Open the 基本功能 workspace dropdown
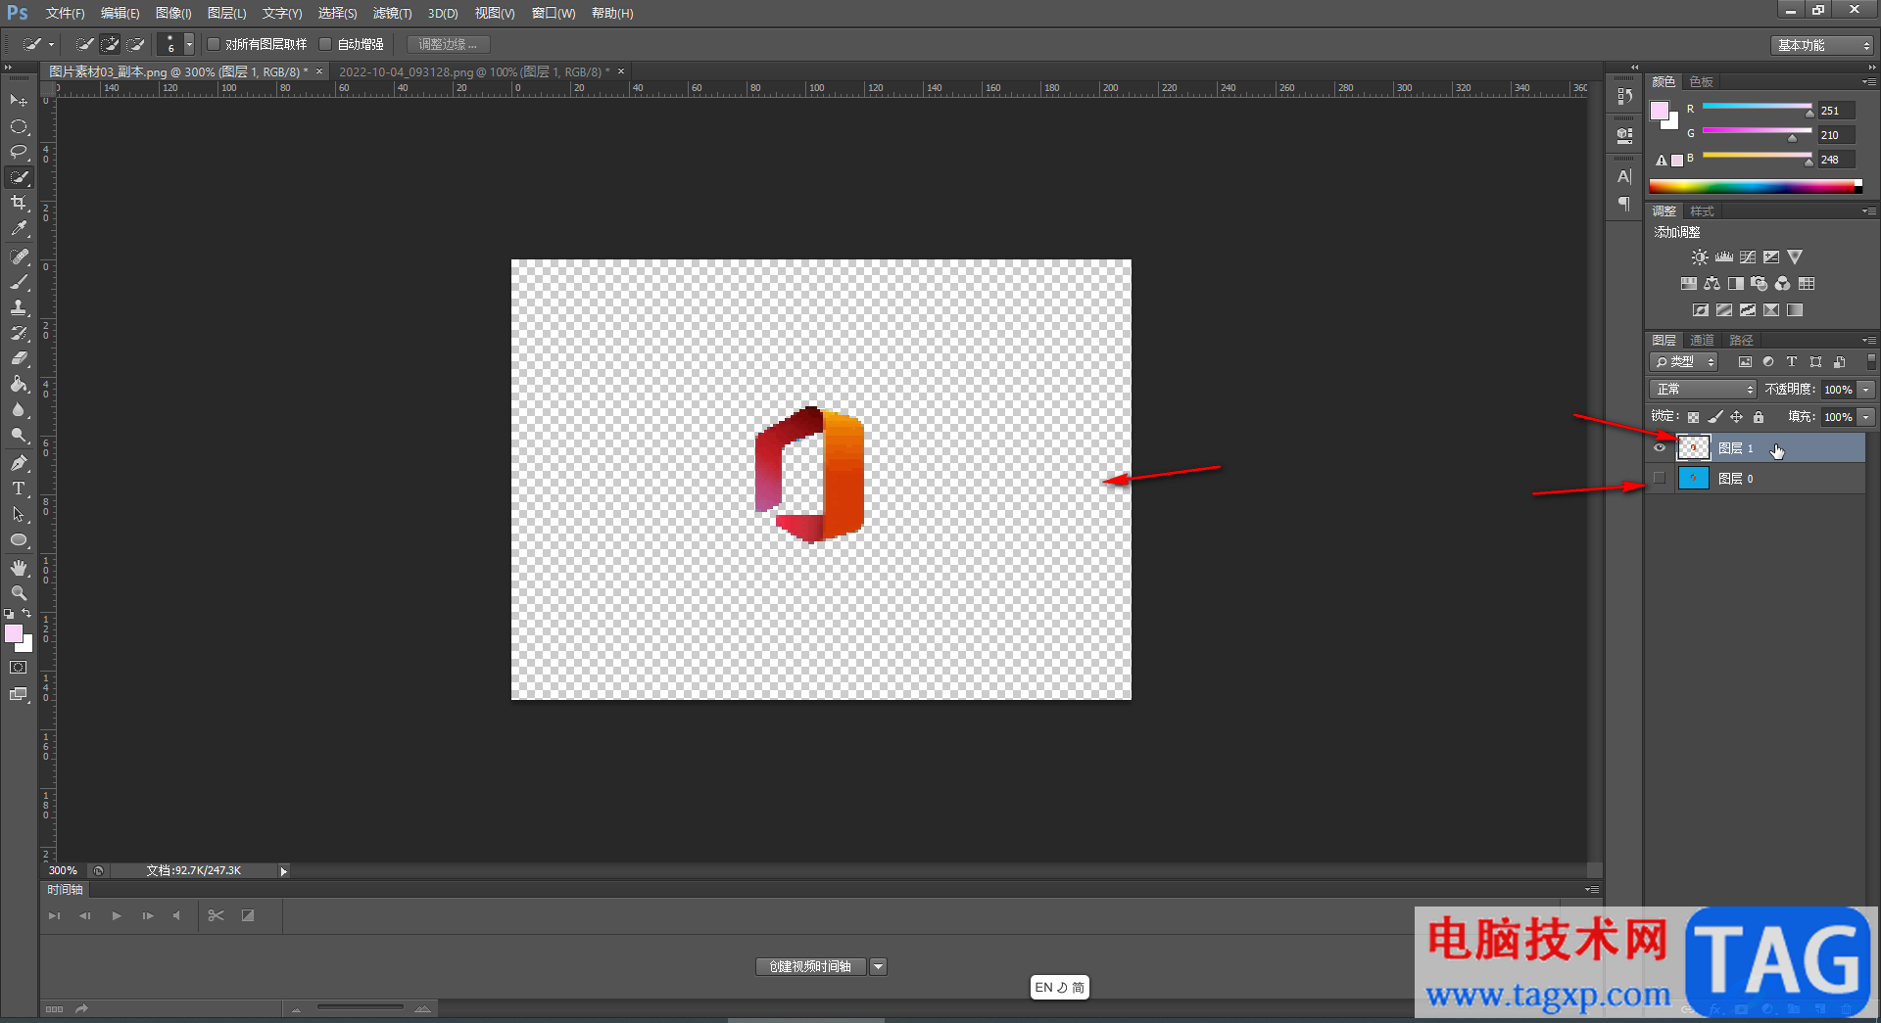The image size is (1881, 1023). [1822, 45]
